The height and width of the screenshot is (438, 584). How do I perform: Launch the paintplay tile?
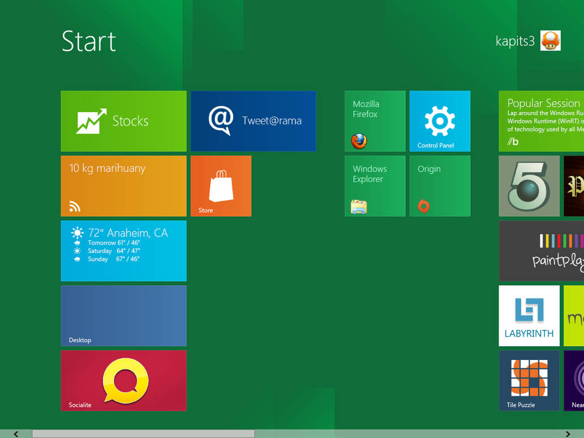click(x=541, y=251)
